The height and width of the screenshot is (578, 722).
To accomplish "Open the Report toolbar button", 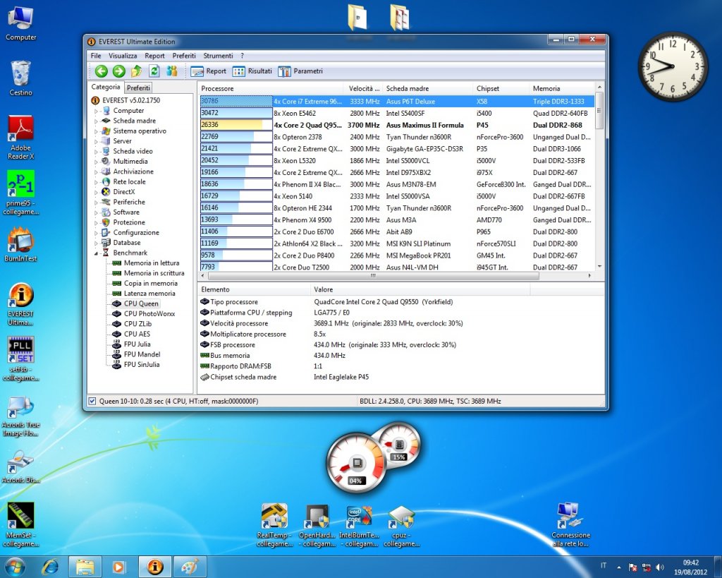I will coord(209,71).
